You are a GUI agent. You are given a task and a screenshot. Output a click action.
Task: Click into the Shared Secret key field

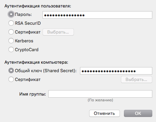pos(116,71)
